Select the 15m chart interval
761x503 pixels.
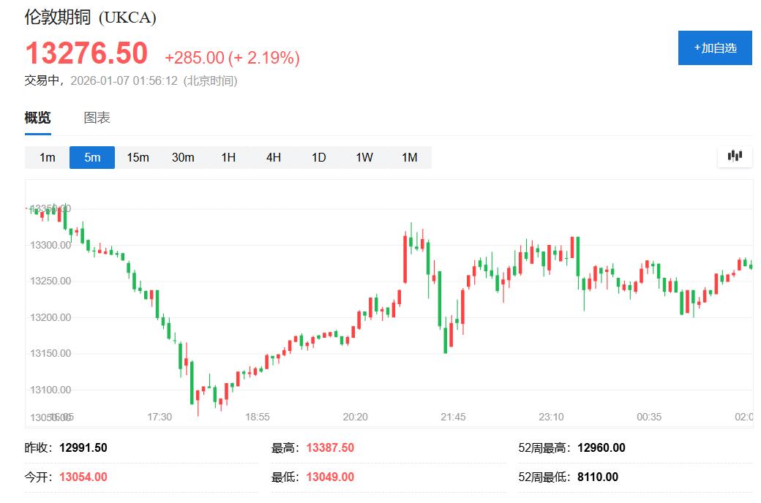(138, 156)
